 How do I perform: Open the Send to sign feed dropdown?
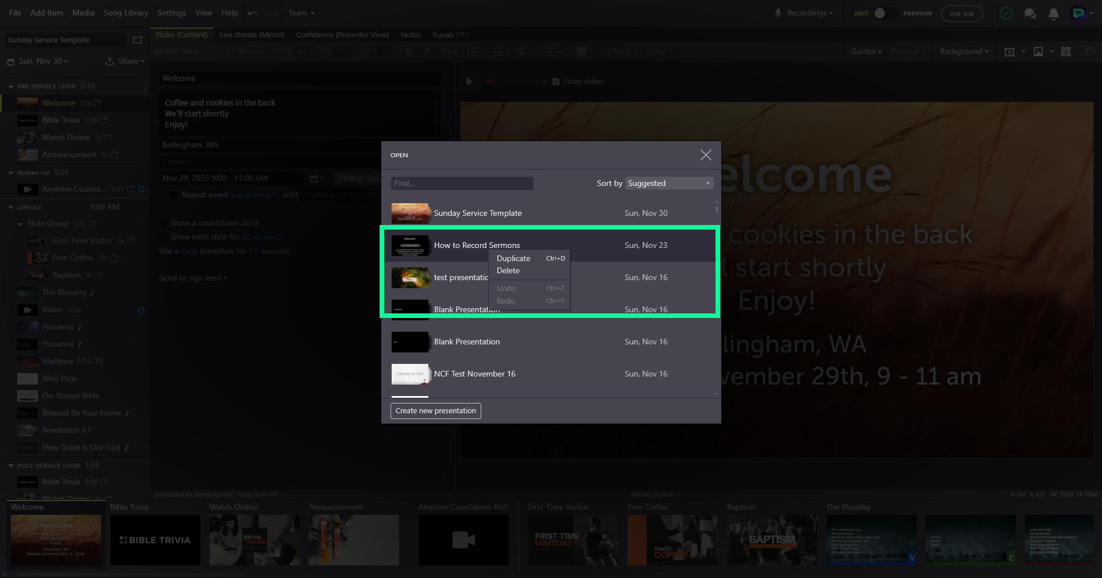coord(193,278)
